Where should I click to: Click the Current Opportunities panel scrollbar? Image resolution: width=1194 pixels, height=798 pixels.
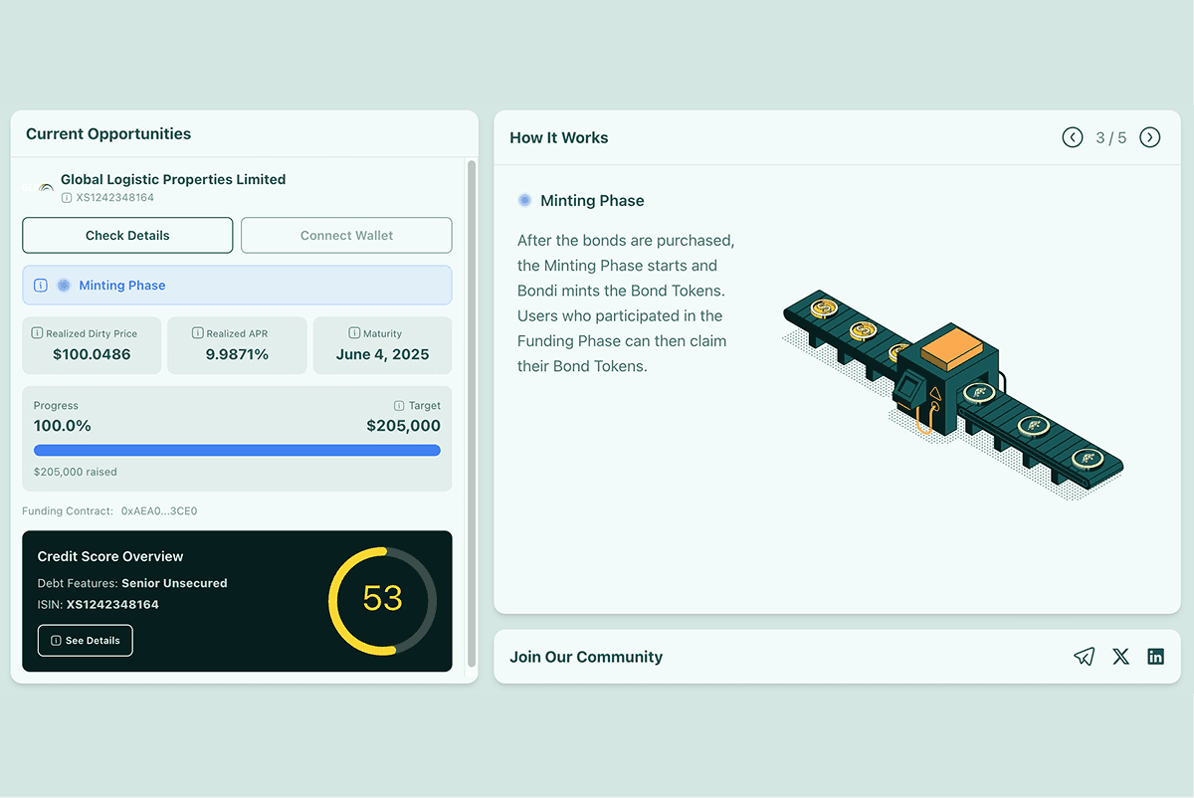[472, 414]
